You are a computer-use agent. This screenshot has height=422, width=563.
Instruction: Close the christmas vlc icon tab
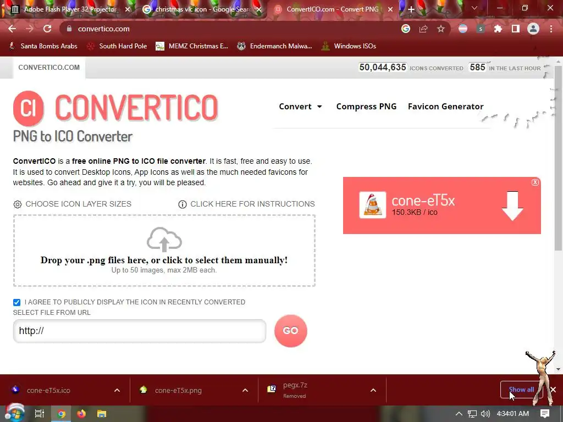[x=259, y=9]
